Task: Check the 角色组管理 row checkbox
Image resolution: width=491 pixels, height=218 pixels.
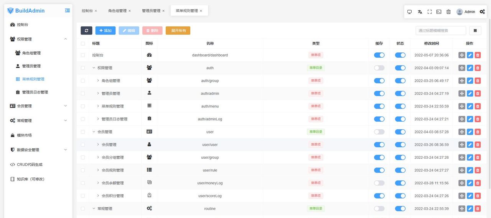Action: tap(83, 81)
